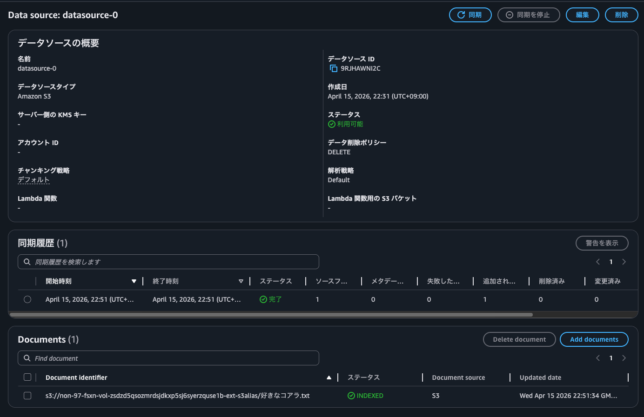Sort sync history by 終了時刻 column
644x417 pixels.
coord(241,281)
